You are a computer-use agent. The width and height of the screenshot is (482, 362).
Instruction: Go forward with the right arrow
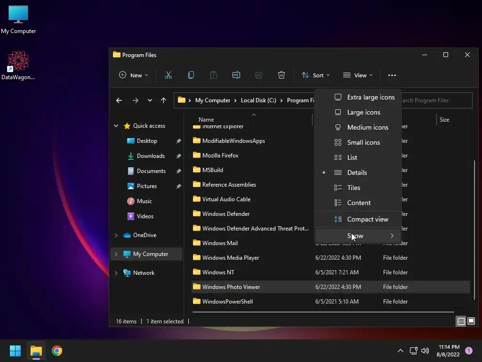[135, 100]
